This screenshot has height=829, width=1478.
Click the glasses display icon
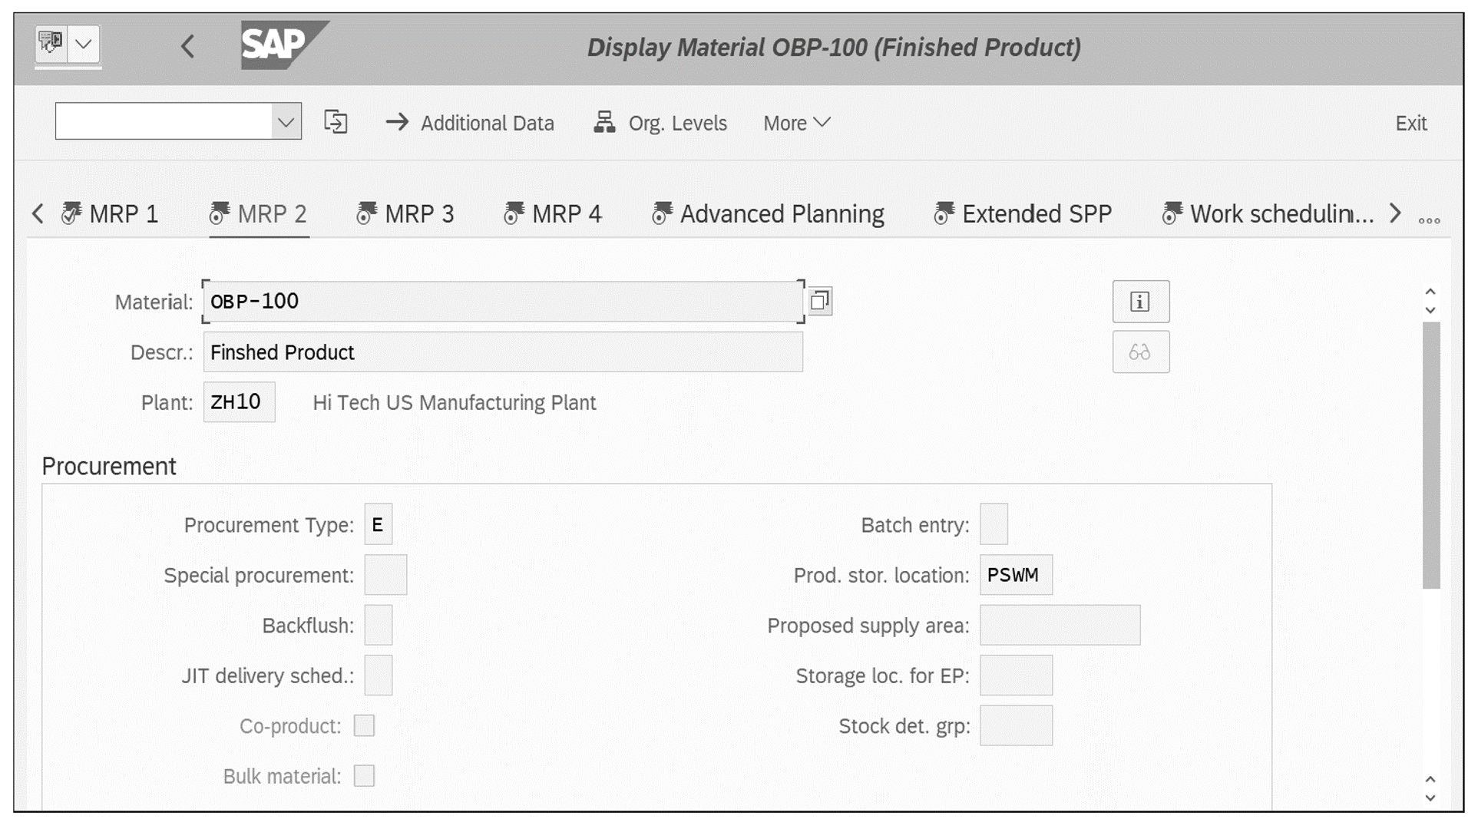(x=1140, y=352)
